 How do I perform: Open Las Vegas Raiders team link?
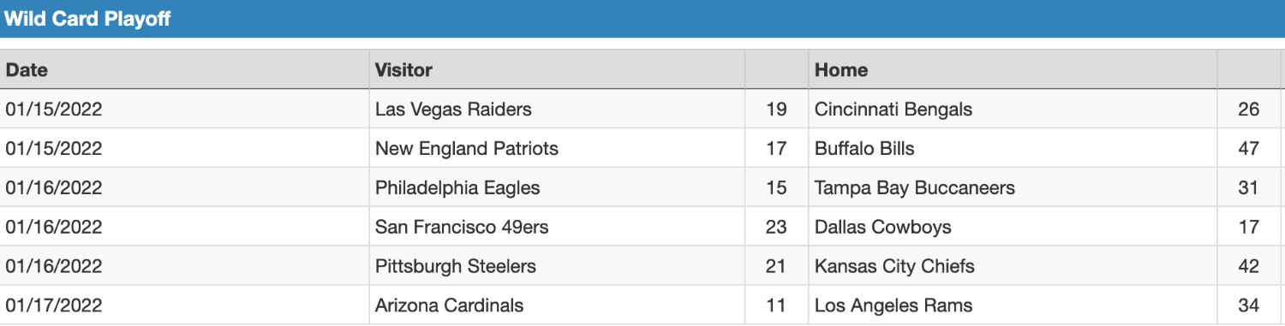pyautogui.click(x=453, y=110)
